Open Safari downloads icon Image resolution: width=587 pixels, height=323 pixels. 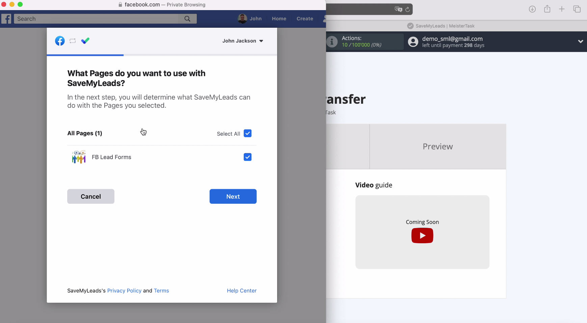pos(532,9)
